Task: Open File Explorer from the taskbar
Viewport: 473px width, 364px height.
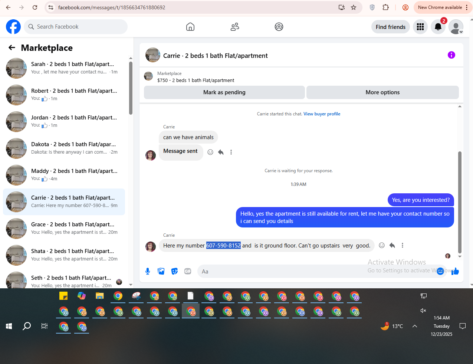Action: pyautogui.click(x=99, y=296)
